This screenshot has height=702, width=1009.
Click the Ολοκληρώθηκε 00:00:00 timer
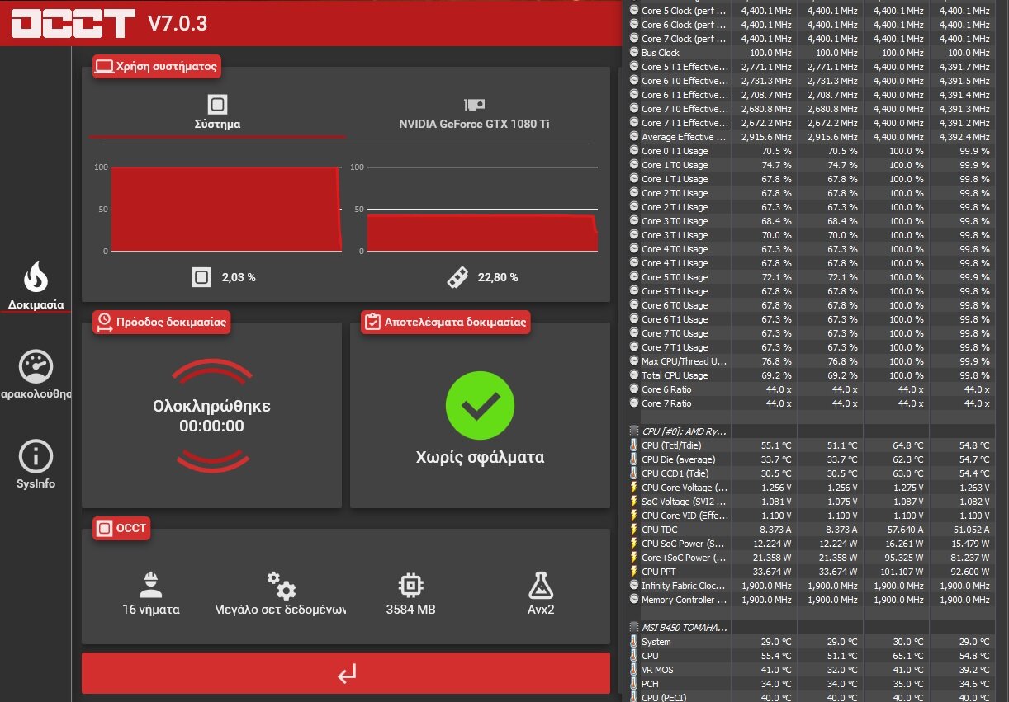tap(211, 416)
